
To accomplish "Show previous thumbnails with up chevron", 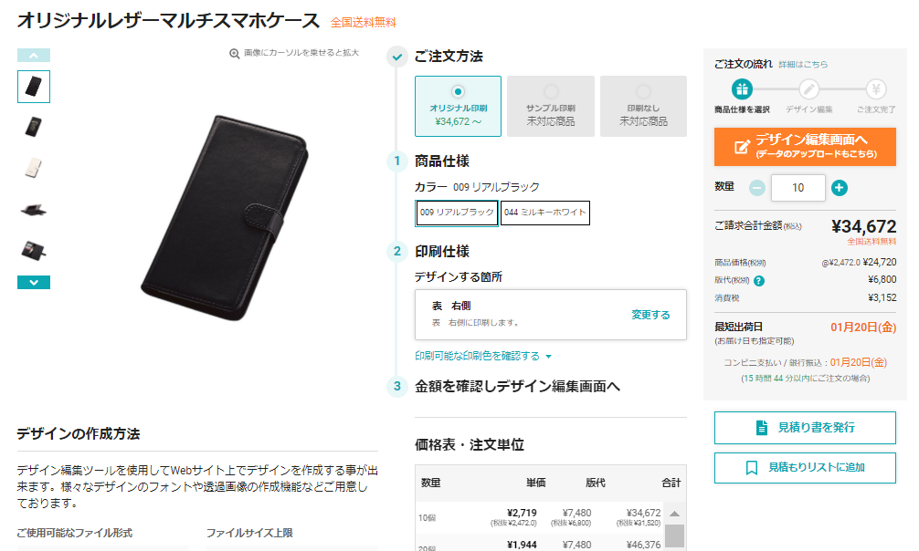I will pos(34,55).
